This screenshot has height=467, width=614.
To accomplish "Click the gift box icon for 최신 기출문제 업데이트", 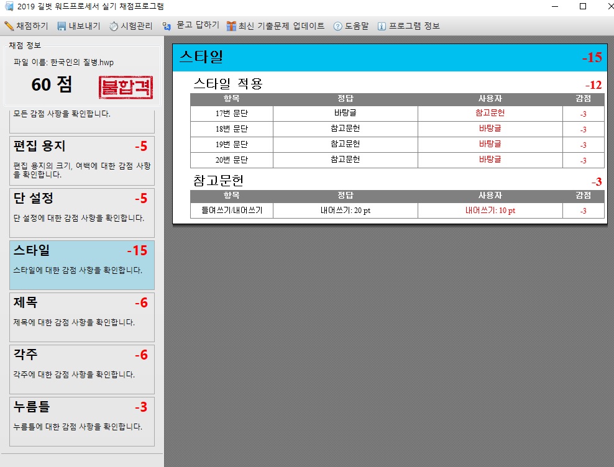I will (x=231, y=26).
